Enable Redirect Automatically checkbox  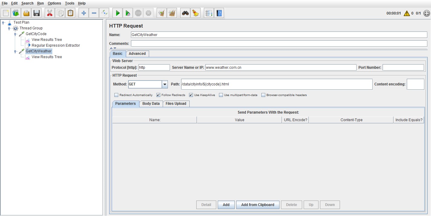pos(116,95)
